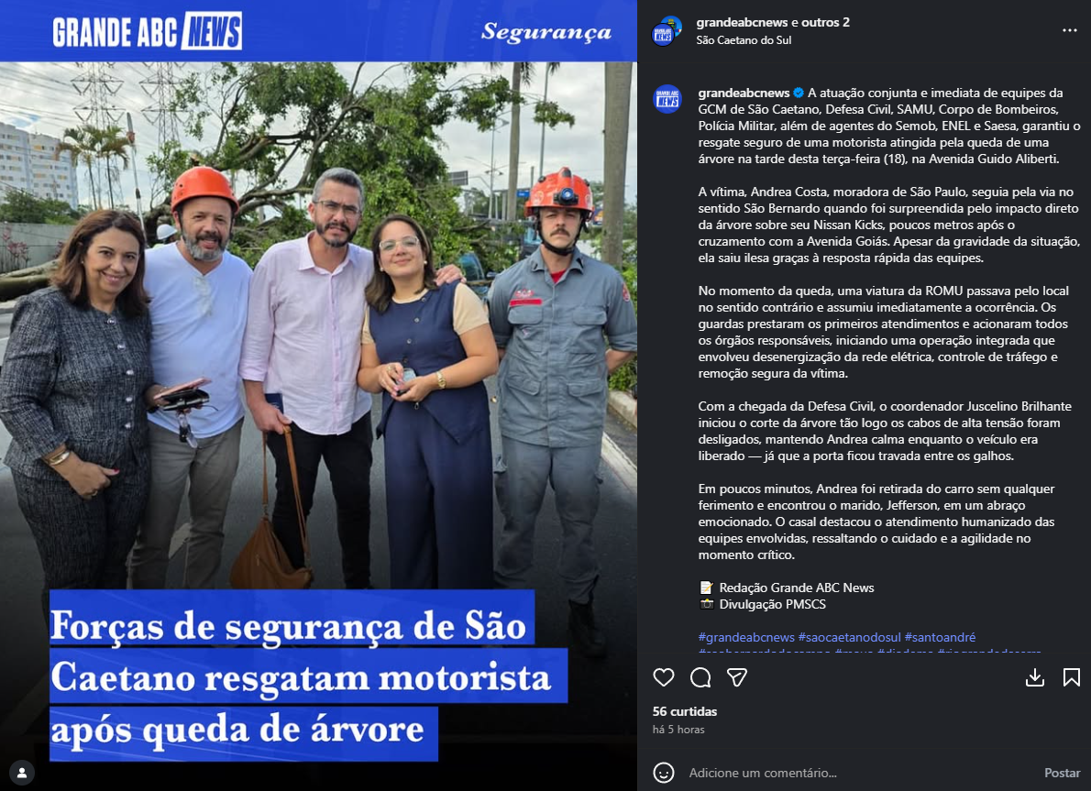Image resolution: width=1091 pixels, height=791 pixels.
Task: Open #grandeabcnews hashtag
Action: pyautogui.click(x=746, y=637)
